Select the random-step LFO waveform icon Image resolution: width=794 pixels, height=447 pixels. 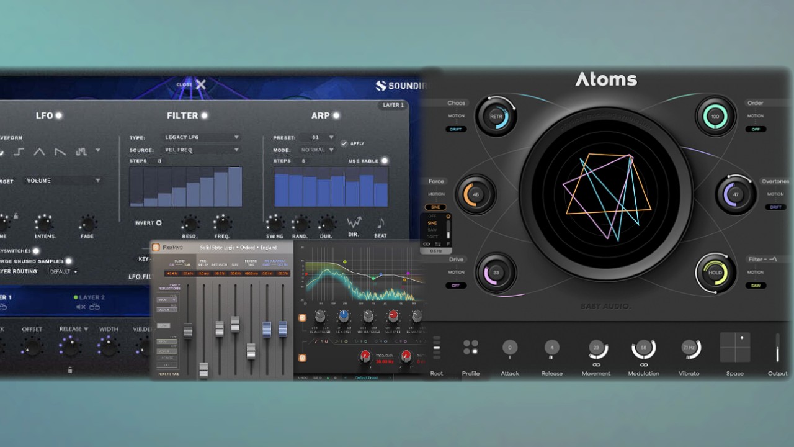pos(81,151)
